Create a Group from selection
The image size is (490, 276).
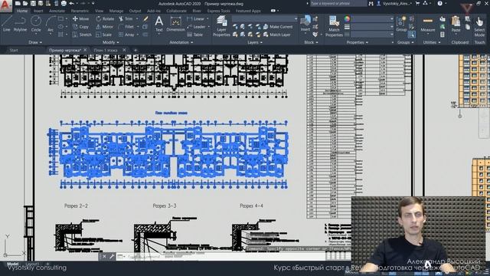pyautogui.click(x=401, y=24)
